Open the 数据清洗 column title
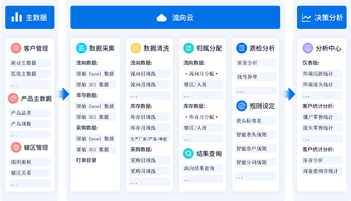The image size is (351, 201). tap(156, 49)
